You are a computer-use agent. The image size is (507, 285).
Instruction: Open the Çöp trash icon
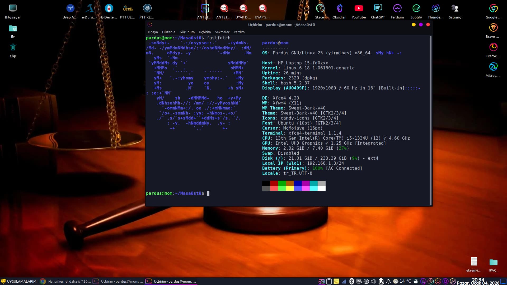click(x=13, y=47)
